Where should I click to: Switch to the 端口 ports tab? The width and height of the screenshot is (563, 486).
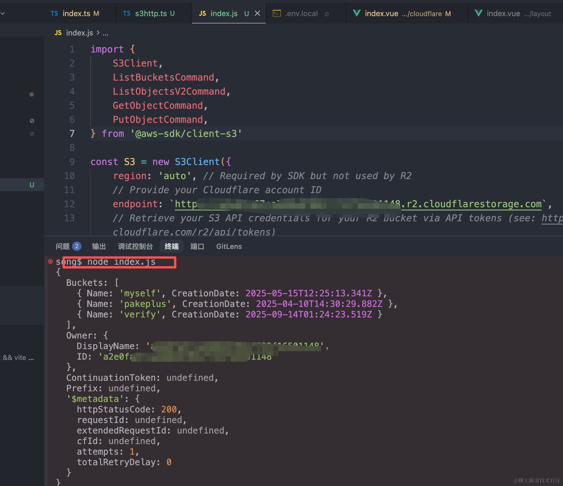click(197, 246)
